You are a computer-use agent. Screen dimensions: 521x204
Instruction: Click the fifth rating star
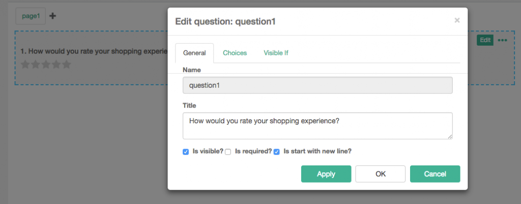[x=67, y=64]
